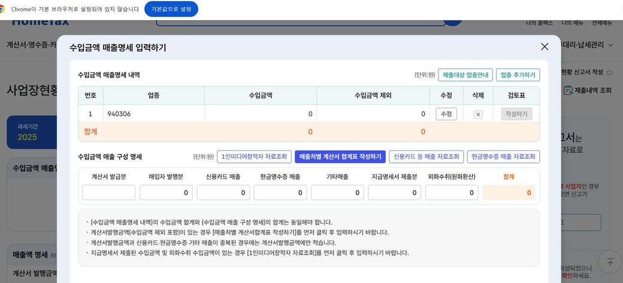Click the 작성하기 검토표 button
Image resolution: width=623 pixels, height=283 pixels.
point(516,114)
